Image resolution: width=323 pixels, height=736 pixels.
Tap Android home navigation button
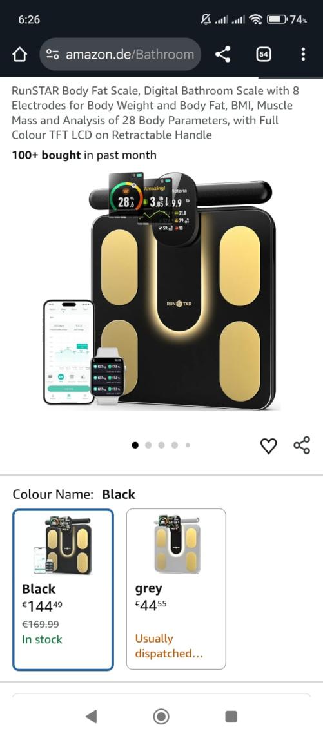pos(161,716)
